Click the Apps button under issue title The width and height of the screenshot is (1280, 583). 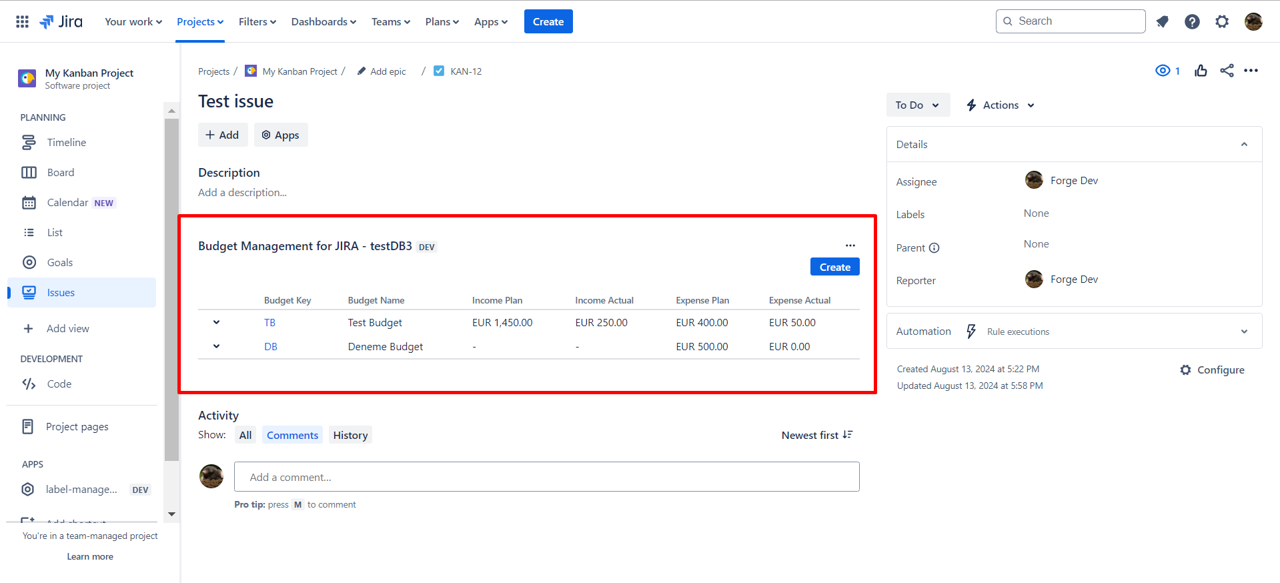click(x=281, y=135)
